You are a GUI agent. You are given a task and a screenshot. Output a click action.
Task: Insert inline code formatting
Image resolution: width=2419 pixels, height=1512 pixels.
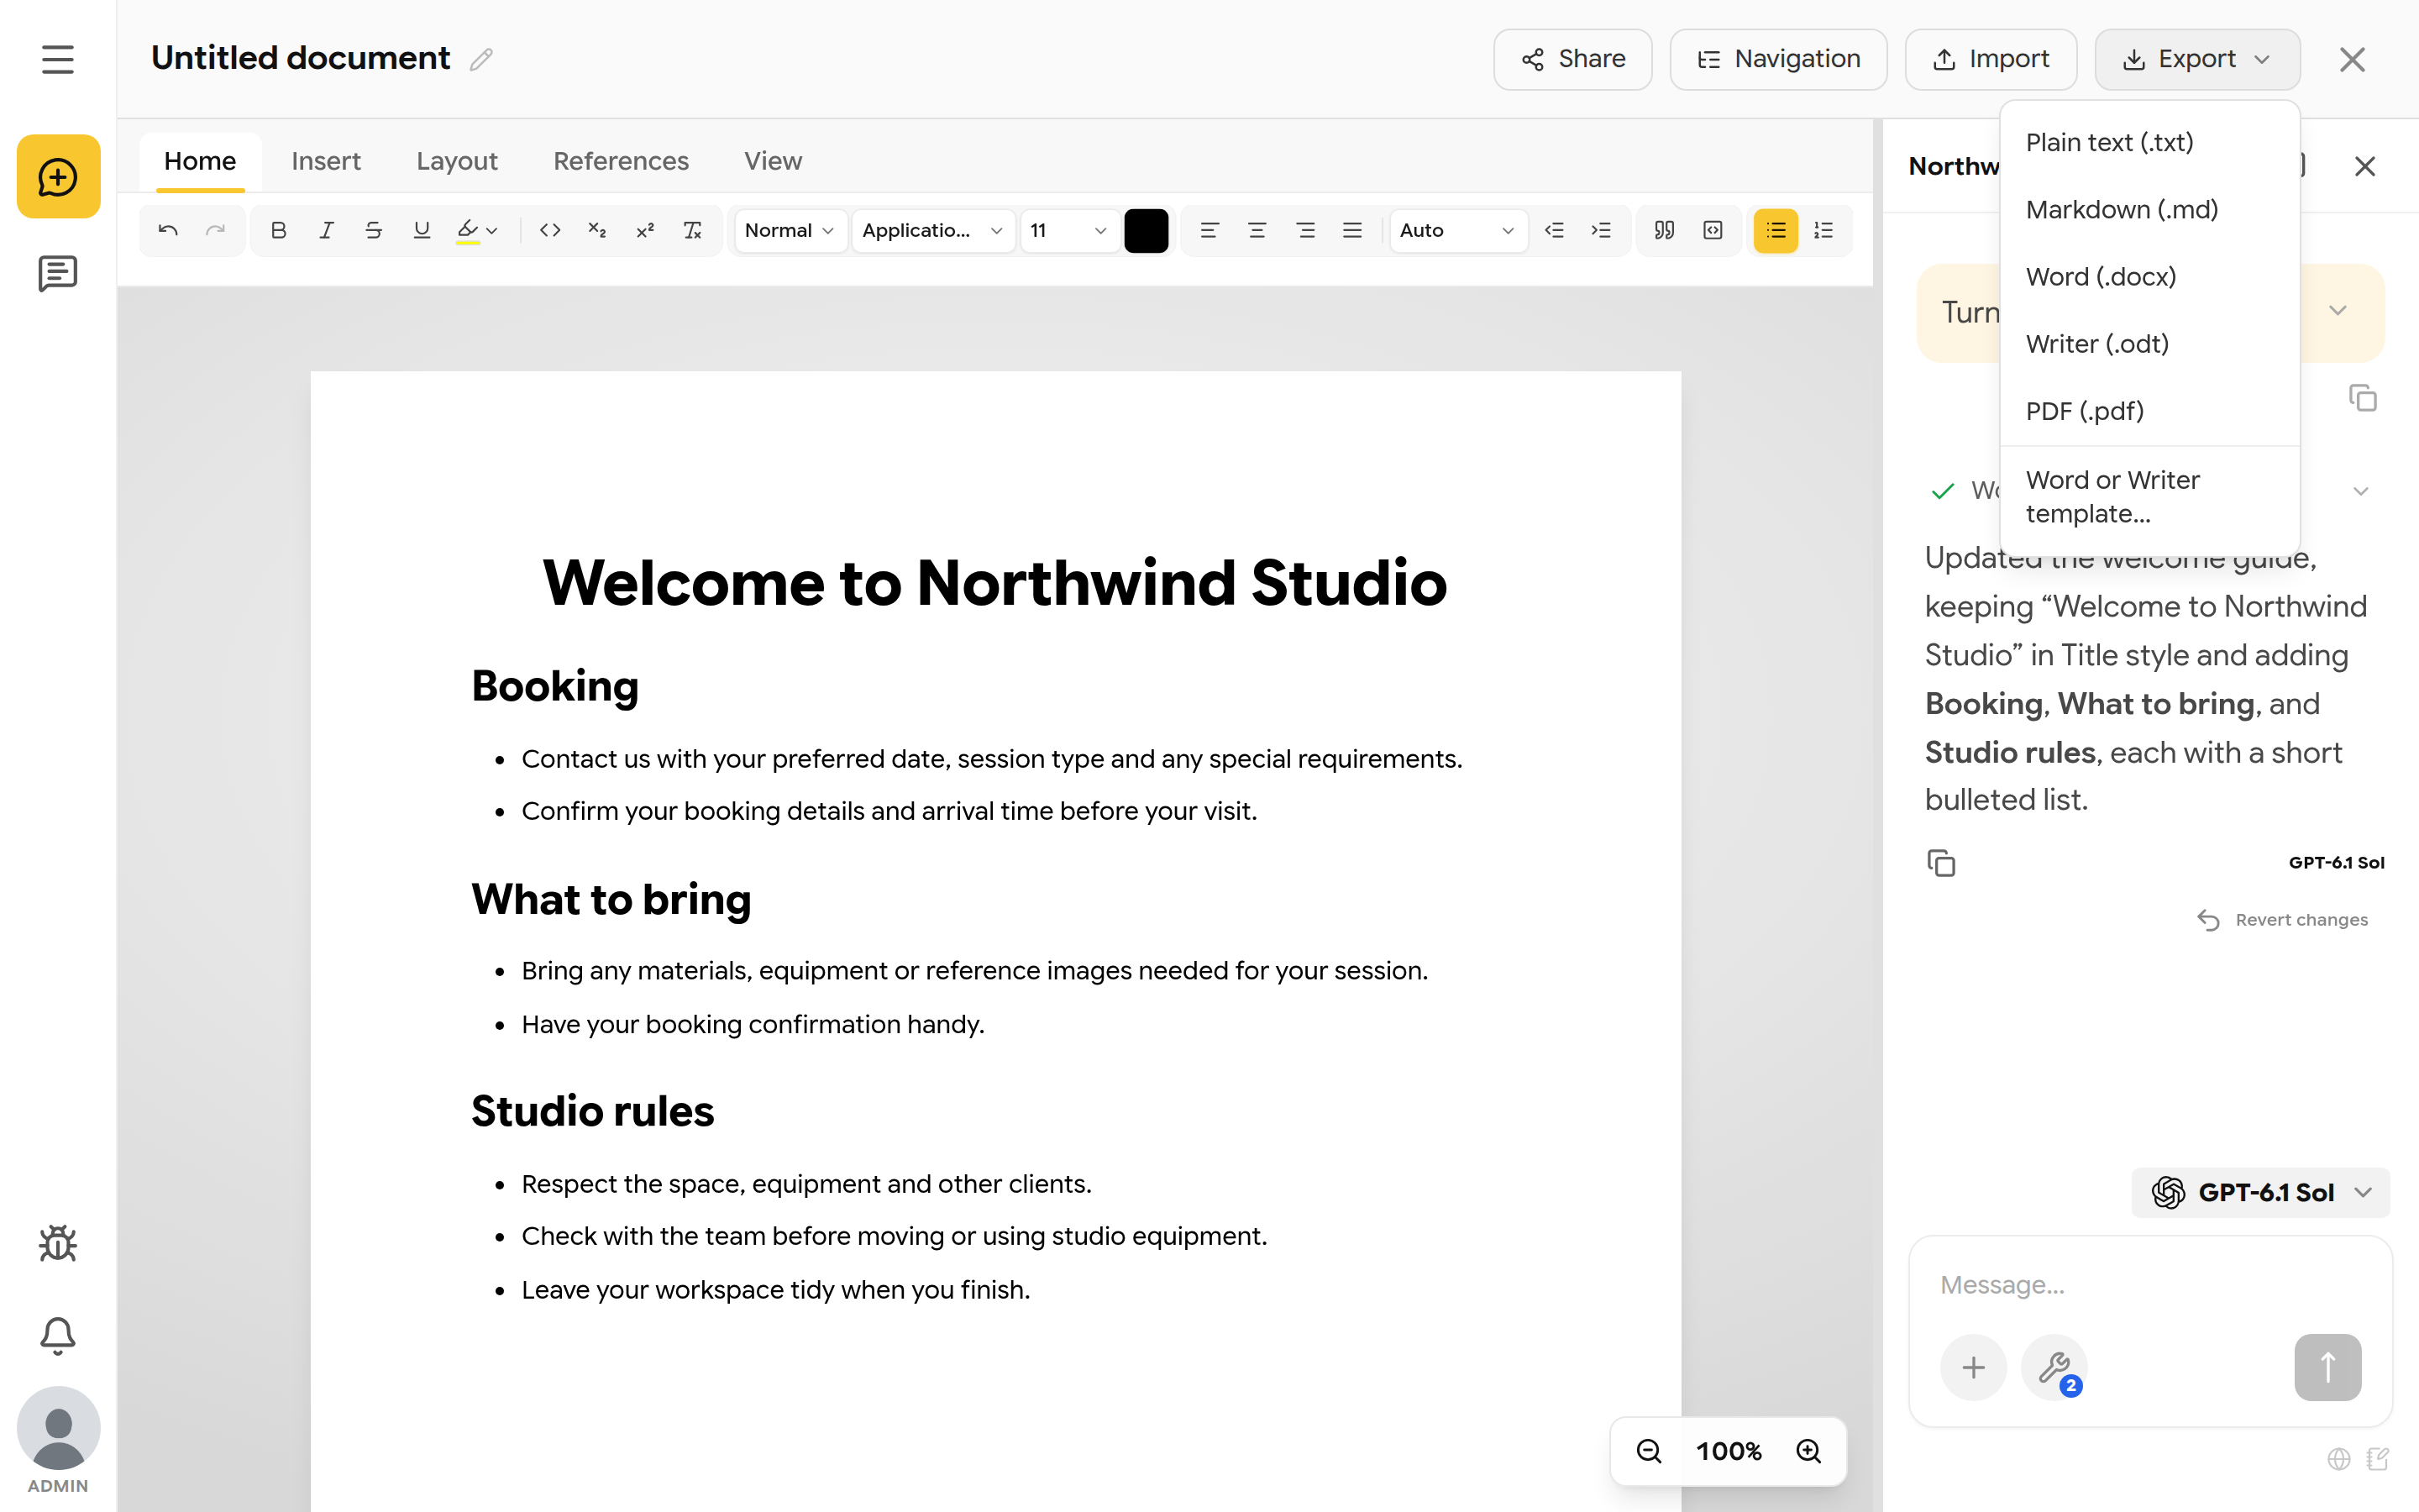coord(550,230)
